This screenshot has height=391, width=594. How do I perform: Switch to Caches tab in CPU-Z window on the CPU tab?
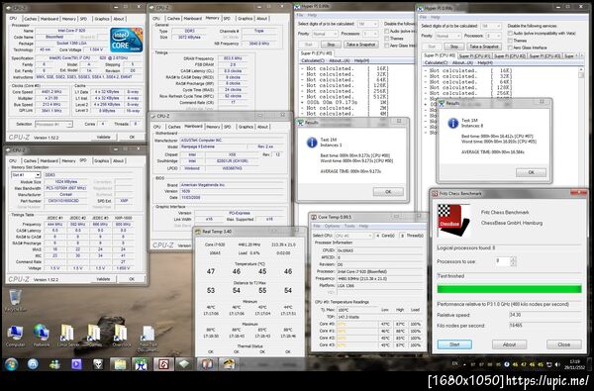pos(30,19)
